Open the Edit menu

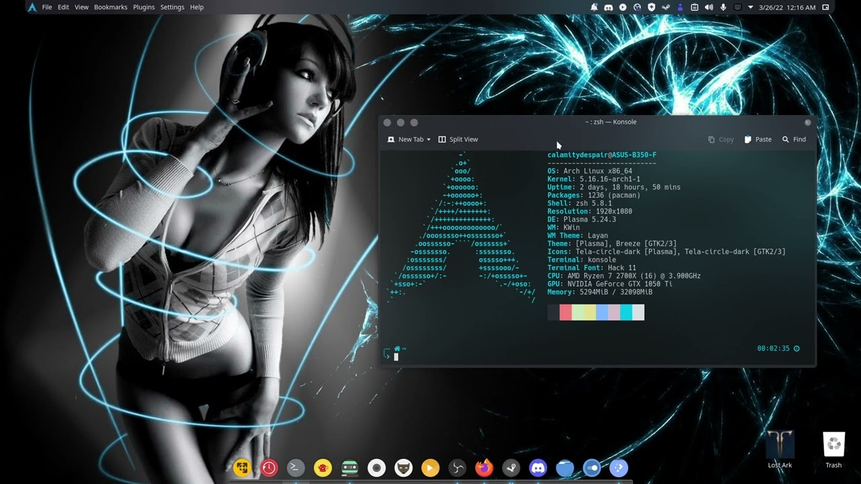pos(63,7)
